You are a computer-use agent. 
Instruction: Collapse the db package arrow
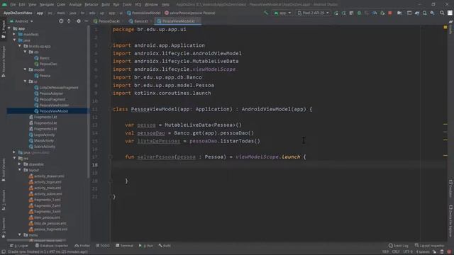click(26, 52)
